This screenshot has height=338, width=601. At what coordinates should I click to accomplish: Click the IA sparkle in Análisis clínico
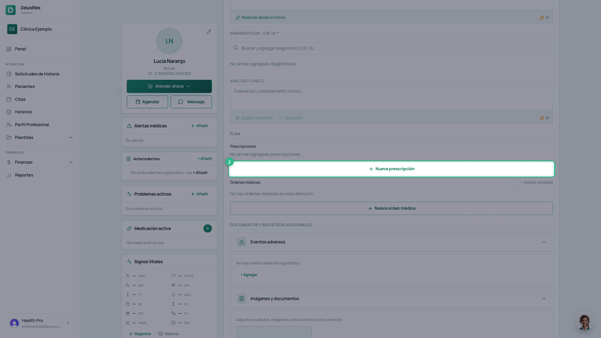(544, 118)
